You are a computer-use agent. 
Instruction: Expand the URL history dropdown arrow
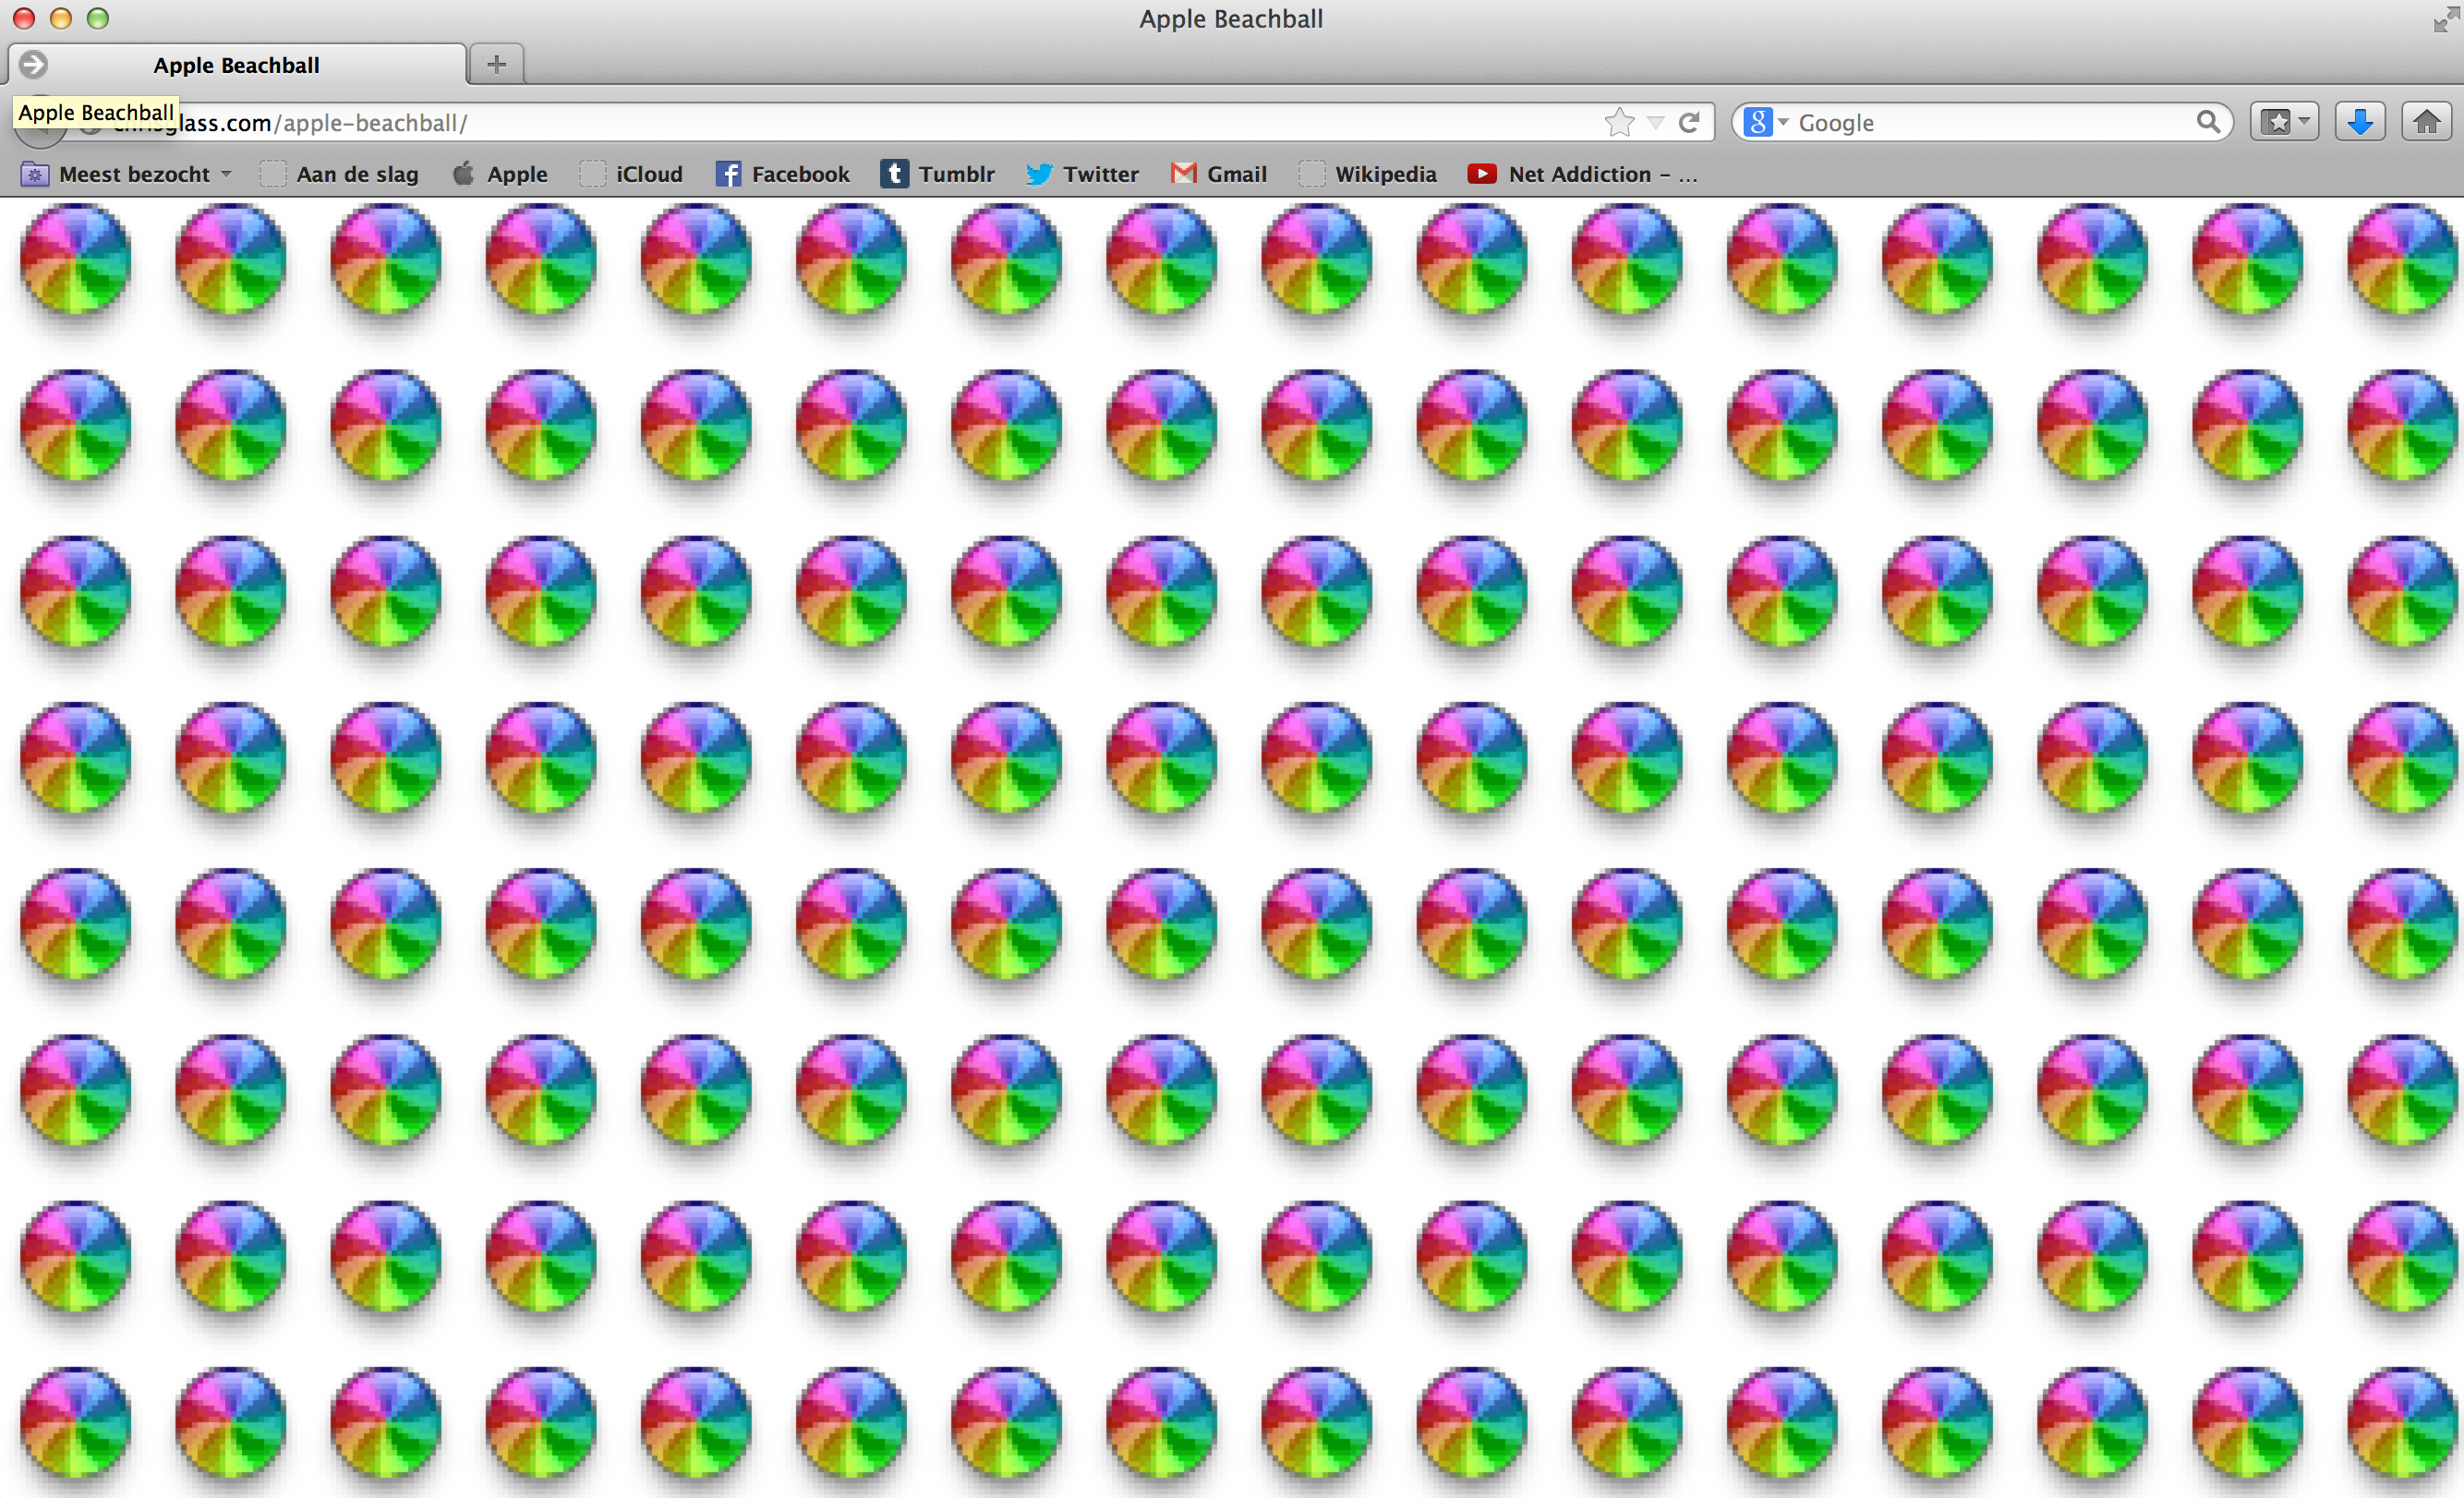1656,122
